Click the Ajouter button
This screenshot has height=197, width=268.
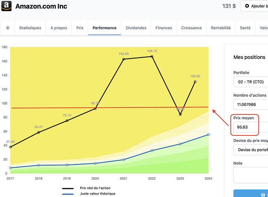pyautogui.click(x=254, y=6)
